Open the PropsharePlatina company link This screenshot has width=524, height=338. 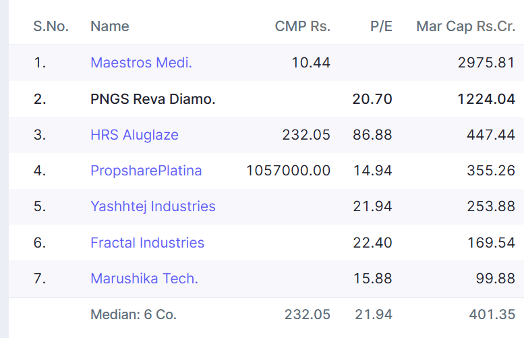pyautogui.click(x=146, y=171)
